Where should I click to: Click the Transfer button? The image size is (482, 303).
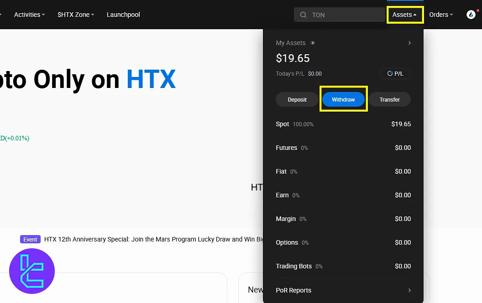(389, 99)
